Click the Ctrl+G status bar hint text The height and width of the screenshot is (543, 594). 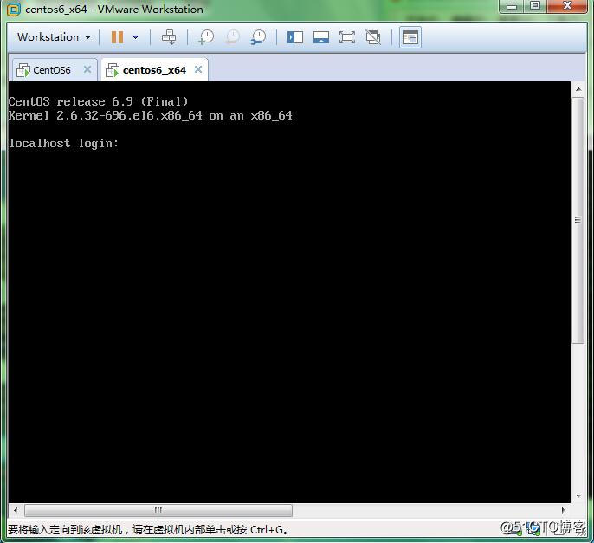[x=148, y=529]
